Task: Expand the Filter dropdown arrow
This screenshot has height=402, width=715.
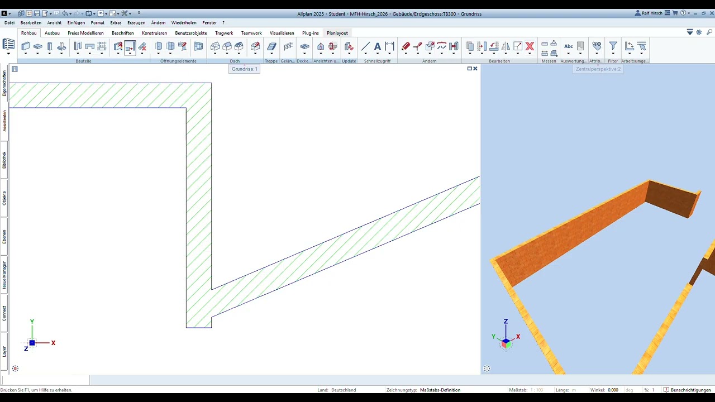Action: click(613, 54)
